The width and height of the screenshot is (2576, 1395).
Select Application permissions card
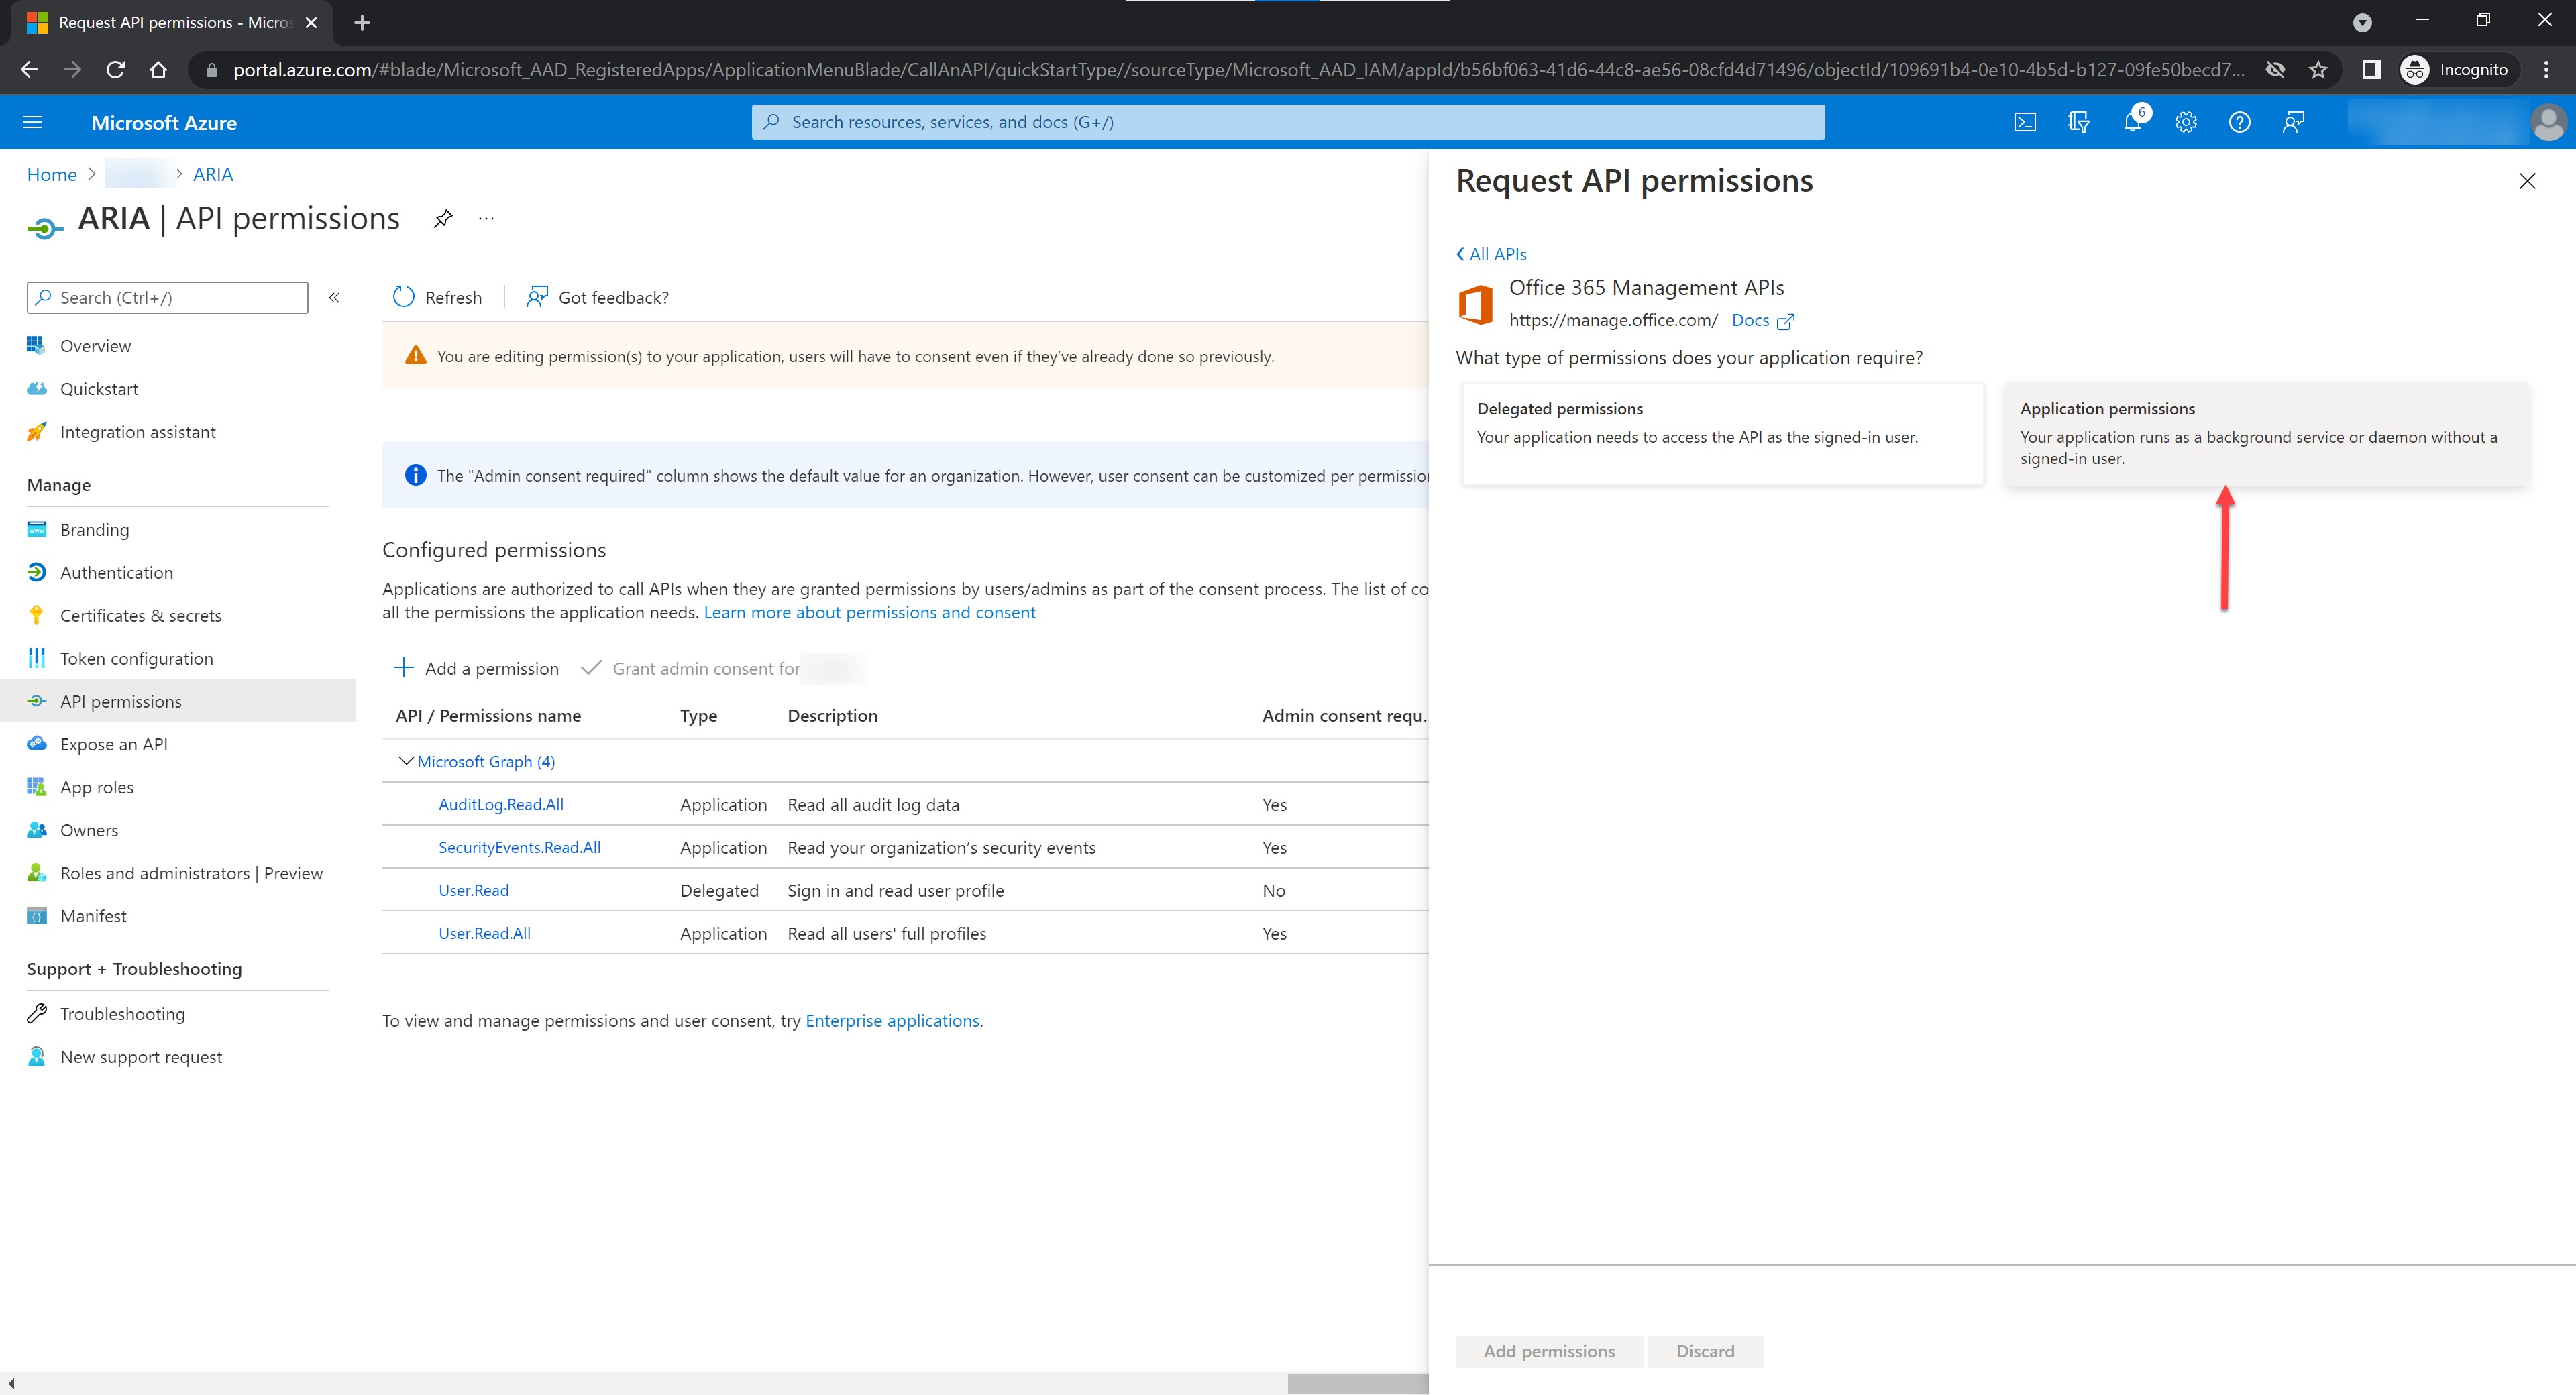[x=2266, y=434]
